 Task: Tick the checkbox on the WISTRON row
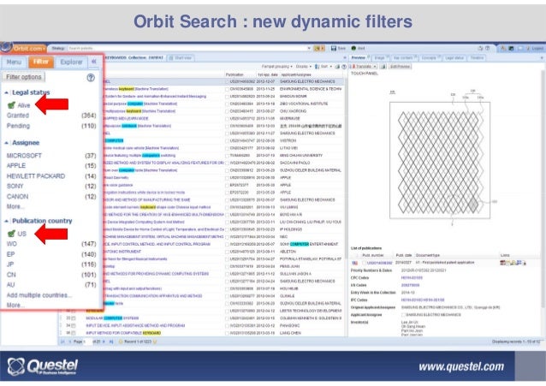pos(227,140)
